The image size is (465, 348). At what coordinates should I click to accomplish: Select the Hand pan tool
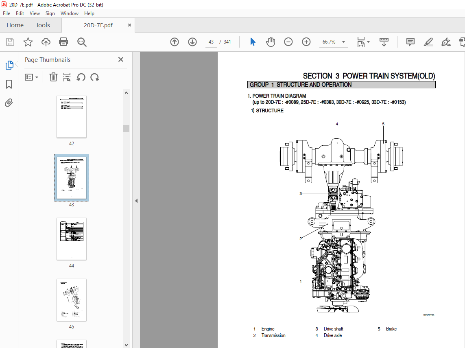[271, 42]
